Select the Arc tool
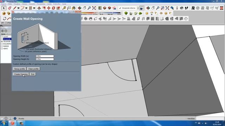Screen dimensions: 225x126 [22, 8]
